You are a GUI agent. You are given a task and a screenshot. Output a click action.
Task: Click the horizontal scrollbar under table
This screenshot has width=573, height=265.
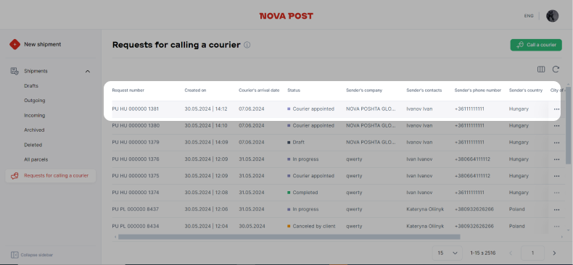(289, 237)
